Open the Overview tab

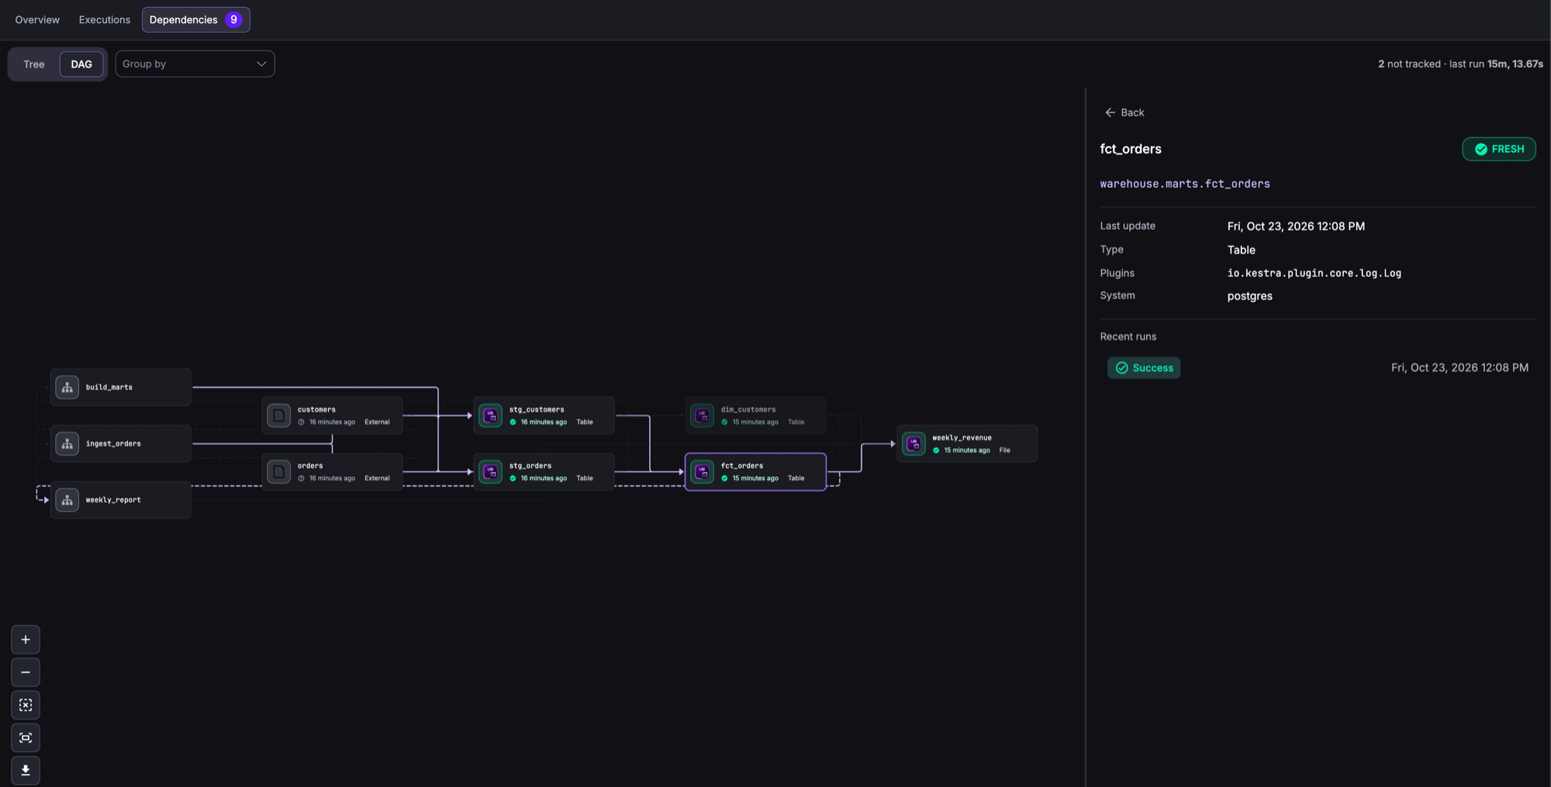[37, 19]
